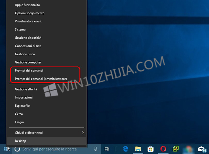This screenshot has height=154, width=209.
Task: Launch 'Prompt dei comandi (amministratore)'
Action: pos(46,79)
